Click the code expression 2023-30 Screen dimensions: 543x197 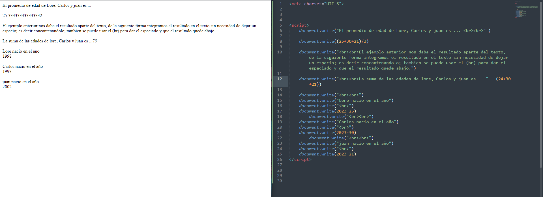(x=345, y=133)
